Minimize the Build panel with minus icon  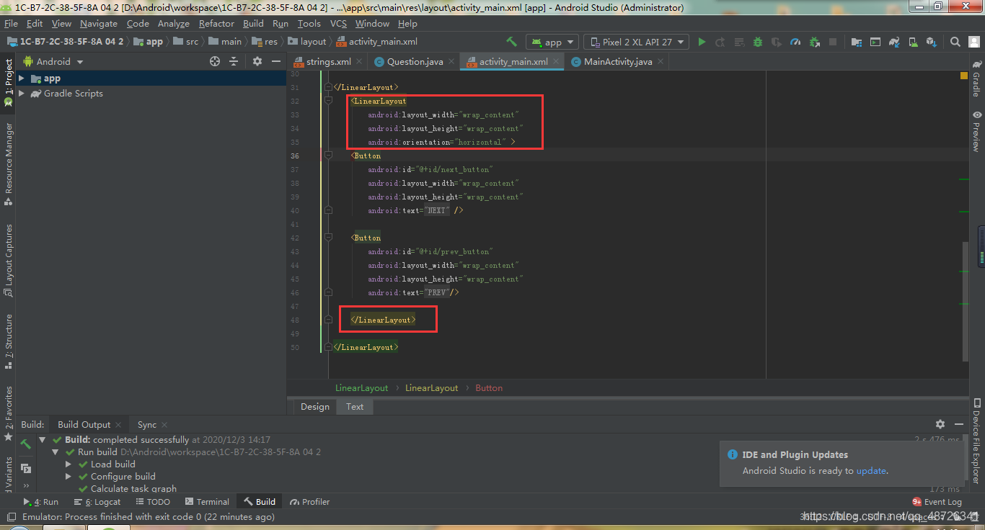[x=959, y=424]
